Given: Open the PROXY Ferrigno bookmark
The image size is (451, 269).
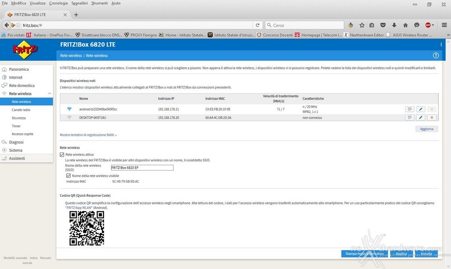Looking at the screenshot, I should click(x=140, y=35).
